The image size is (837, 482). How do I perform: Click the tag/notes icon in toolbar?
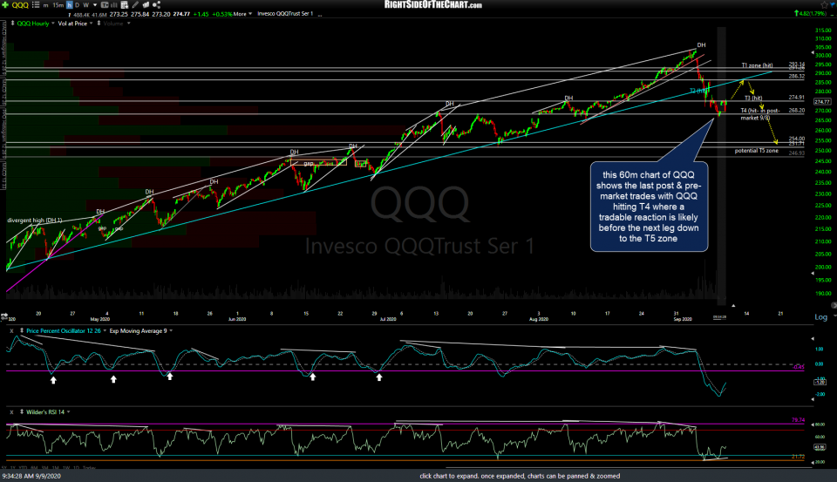click(x=146, y=5)
